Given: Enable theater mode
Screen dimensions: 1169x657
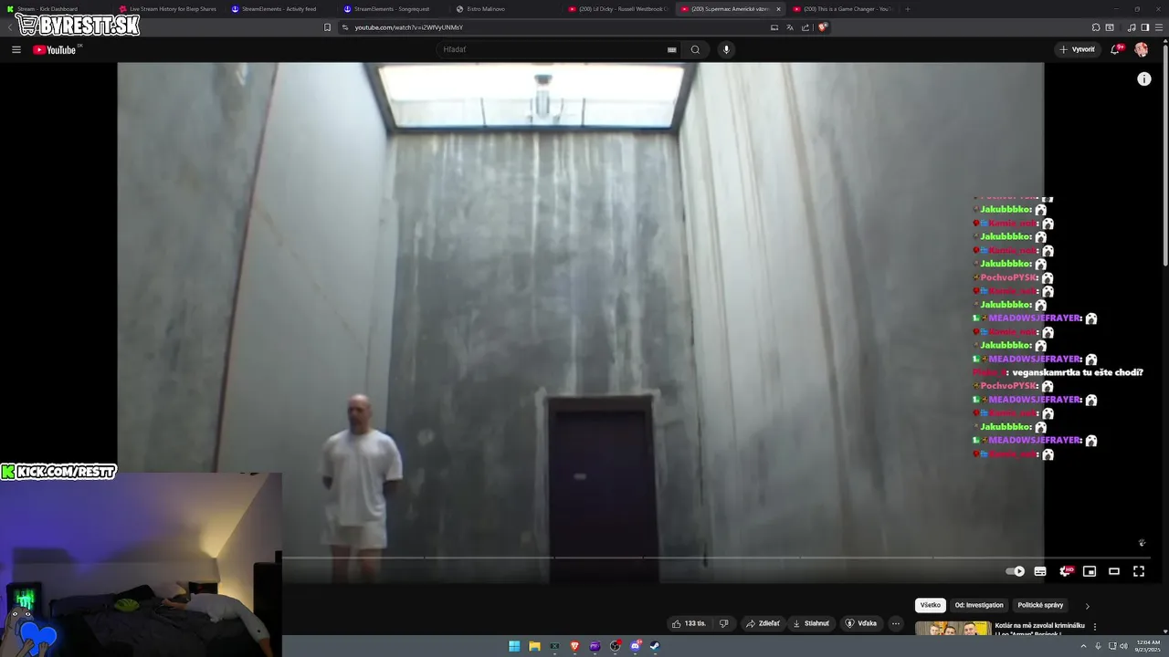Looking at the screenshot, I should (x=1114, y=571).
